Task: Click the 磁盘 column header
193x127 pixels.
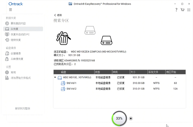Action: point(74,72)
